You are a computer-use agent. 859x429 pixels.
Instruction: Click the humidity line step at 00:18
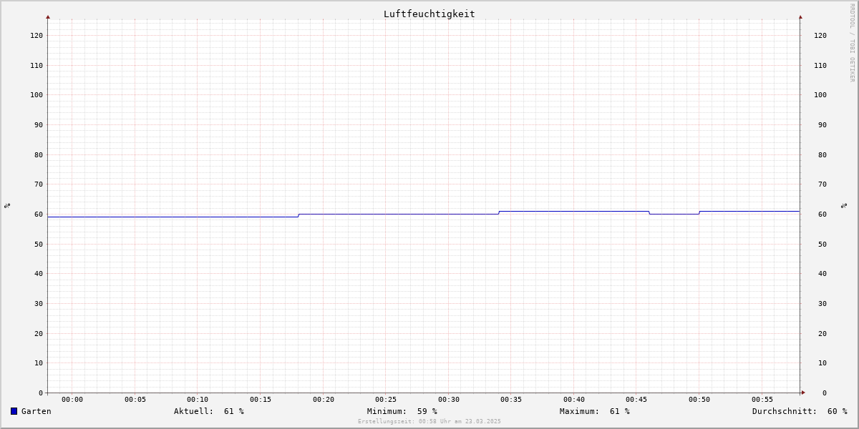(x=299, y=215)
